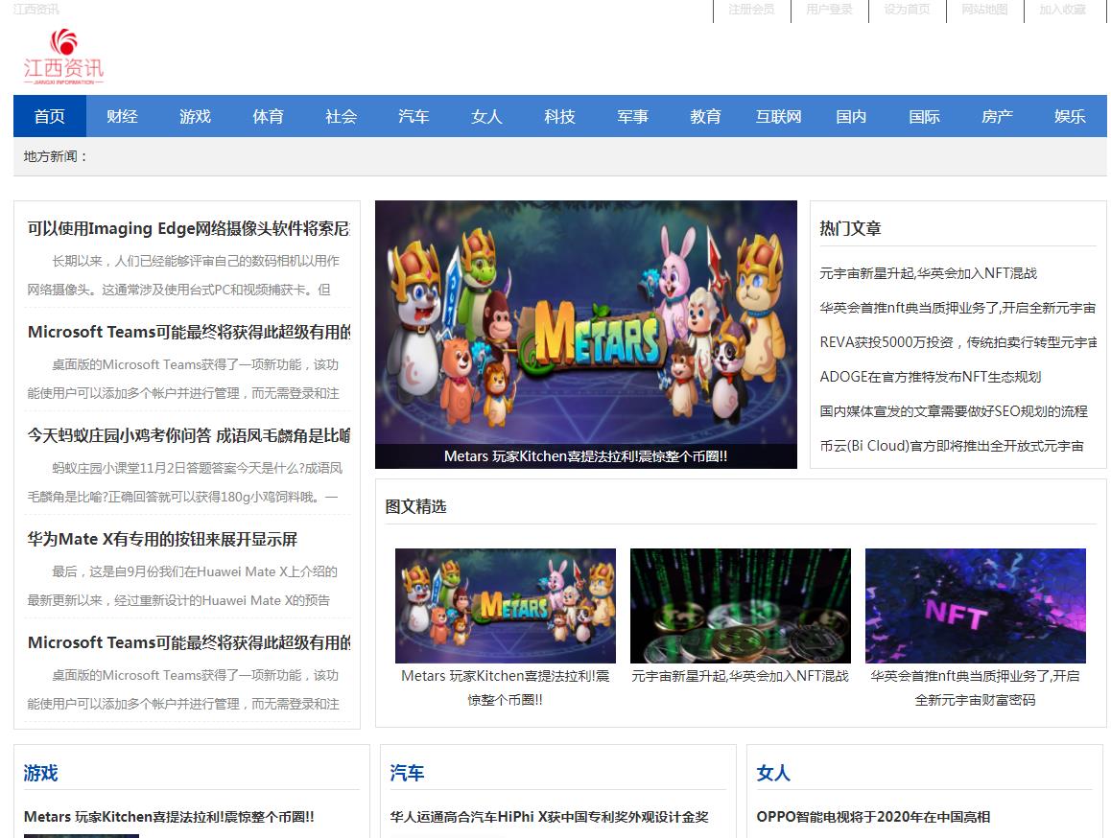This screenshot has height=838, width=1111.
Task: Open the 网站地图 top link
Action: (985, 10)
